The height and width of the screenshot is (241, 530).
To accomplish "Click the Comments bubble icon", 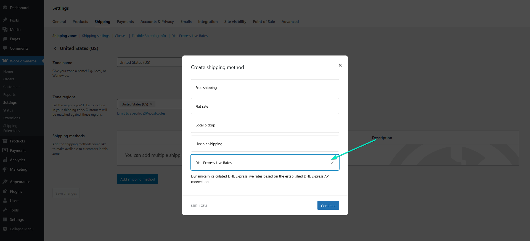I will tap(5, 48).
